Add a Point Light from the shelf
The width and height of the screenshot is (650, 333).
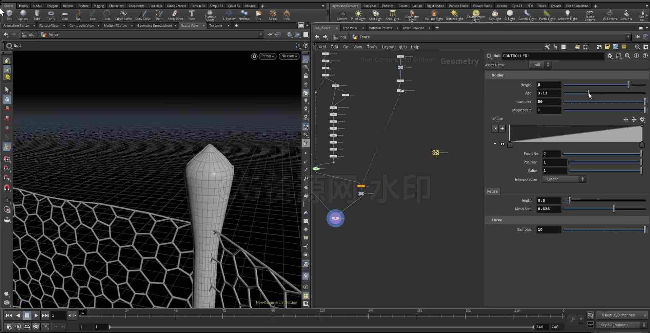click(x=358, y=15)
